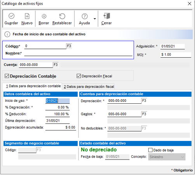Click the Restablecer reset icon

(x=62, y=16)
